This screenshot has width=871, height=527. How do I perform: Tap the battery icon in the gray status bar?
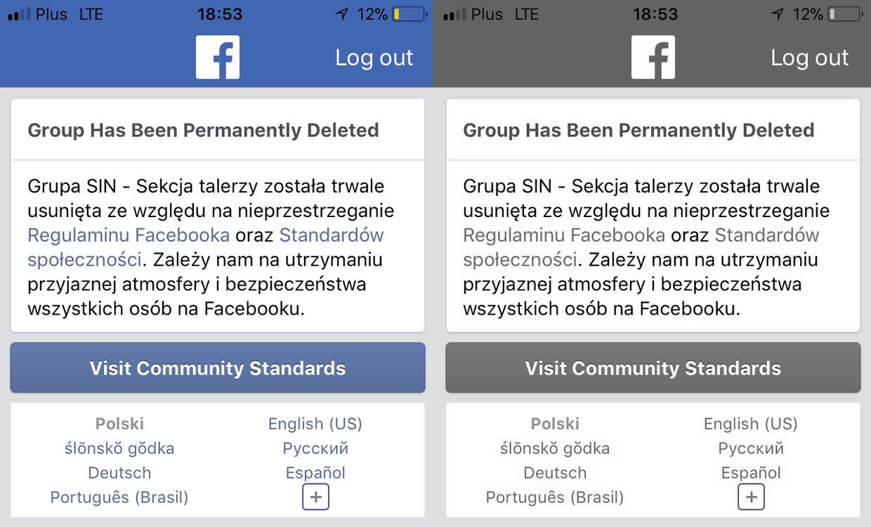[x=845, y=14]
